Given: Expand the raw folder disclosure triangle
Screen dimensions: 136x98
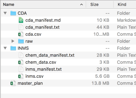Looking at the screenshot, I should point(13,41).
